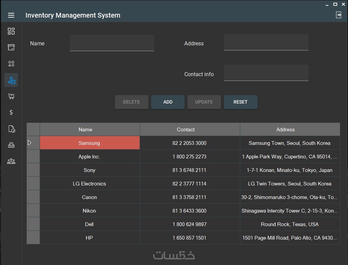This screenshot has height=265, width=348.
Task: Click address Shinagawa Intercity Tower C
Action: click(x=290, y=211)
